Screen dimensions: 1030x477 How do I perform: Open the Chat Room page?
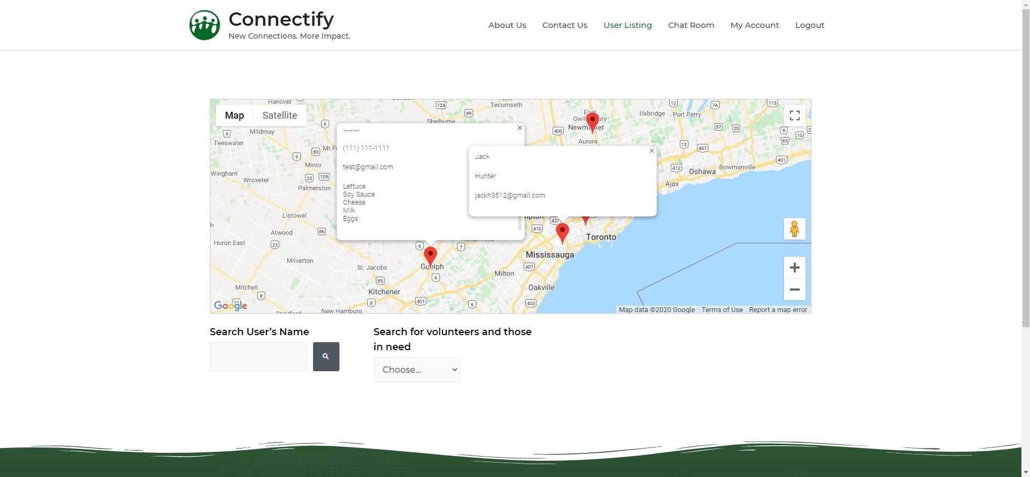[x=691, y=25]
